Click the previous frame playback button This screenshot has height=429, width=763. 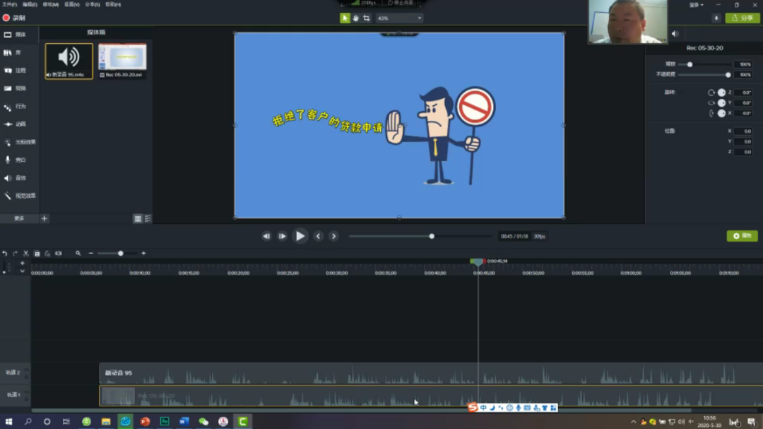point(266,236)
